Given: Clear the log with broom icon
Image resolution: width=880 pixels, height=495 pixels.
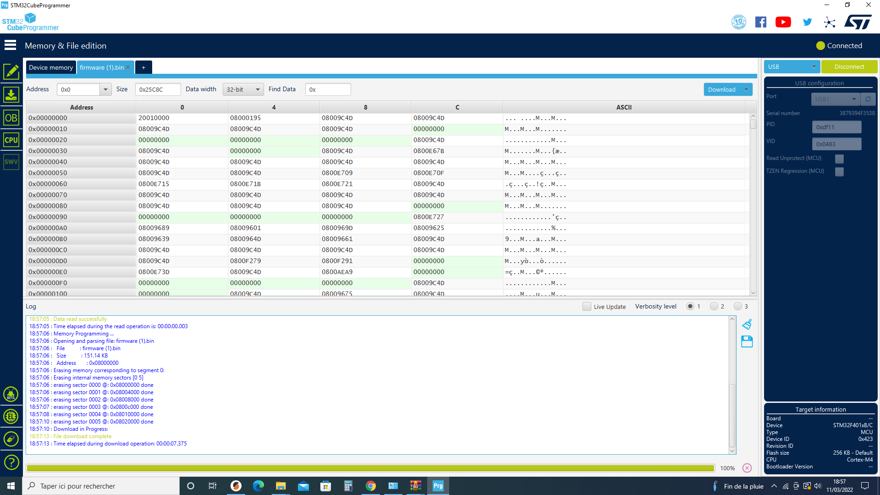Looking at the screenshot, I should [747, 324].
